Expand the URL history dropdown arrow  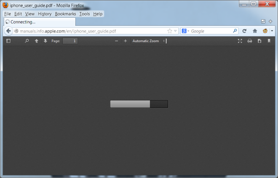click(175, 31)
